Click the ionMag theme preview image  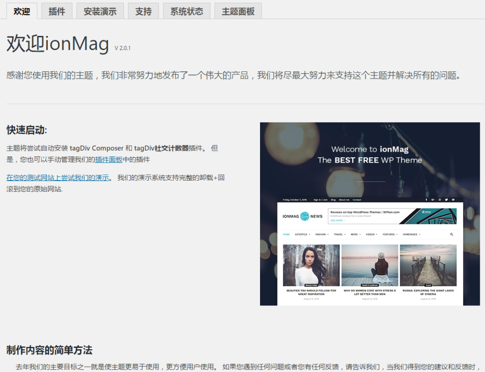pos(370,214)
